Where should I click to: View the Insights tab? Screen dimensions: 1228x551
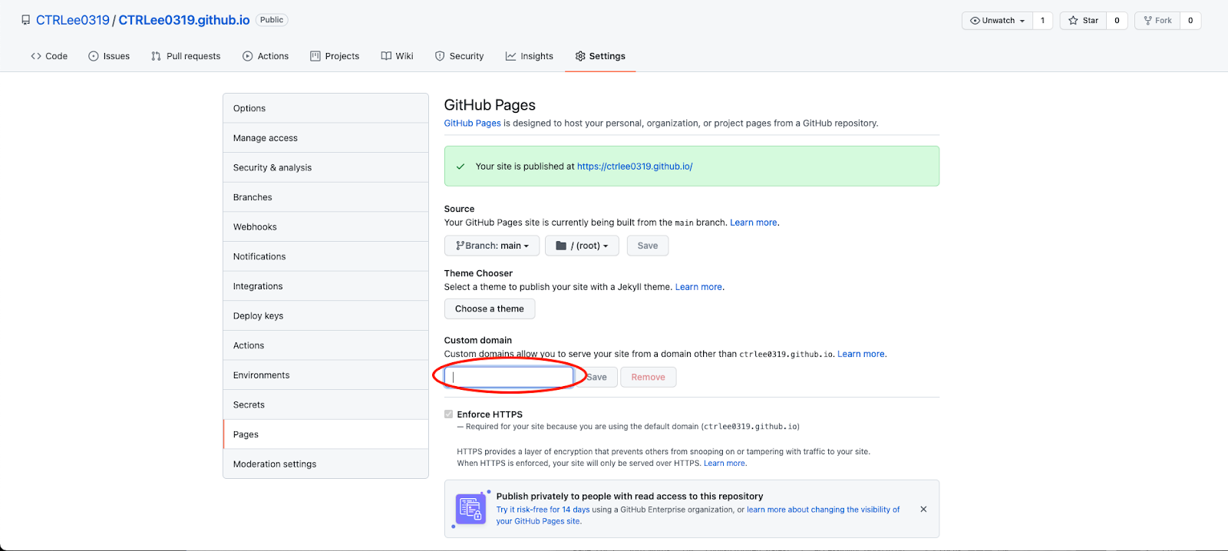(x=530, y=56)
